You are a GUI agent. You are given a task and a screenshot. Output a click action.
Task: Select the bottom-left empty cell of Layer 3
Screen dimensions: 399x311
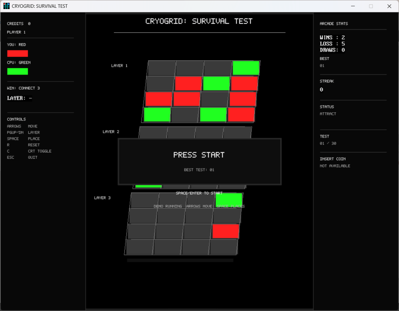click(x=140, y=247)
